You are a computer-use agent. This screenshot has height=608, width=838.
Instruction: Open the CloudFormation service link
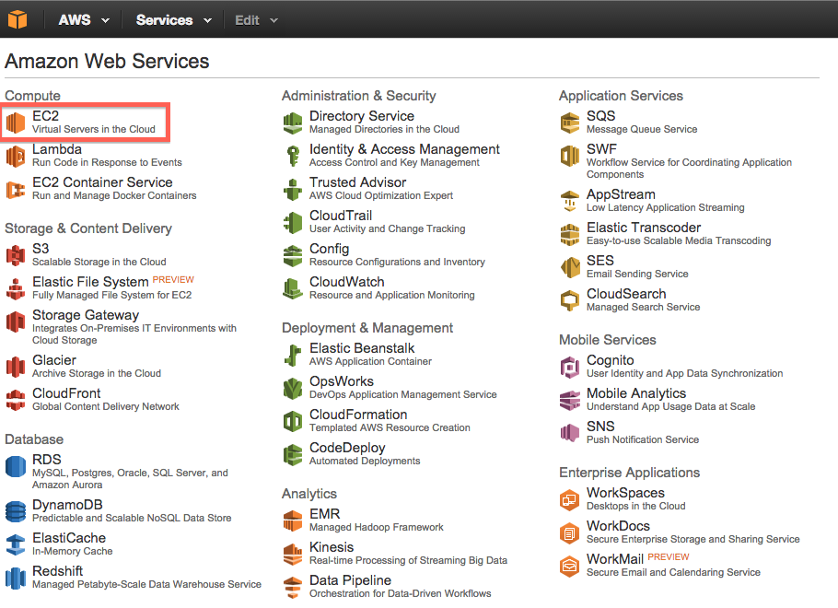(358, 415)
